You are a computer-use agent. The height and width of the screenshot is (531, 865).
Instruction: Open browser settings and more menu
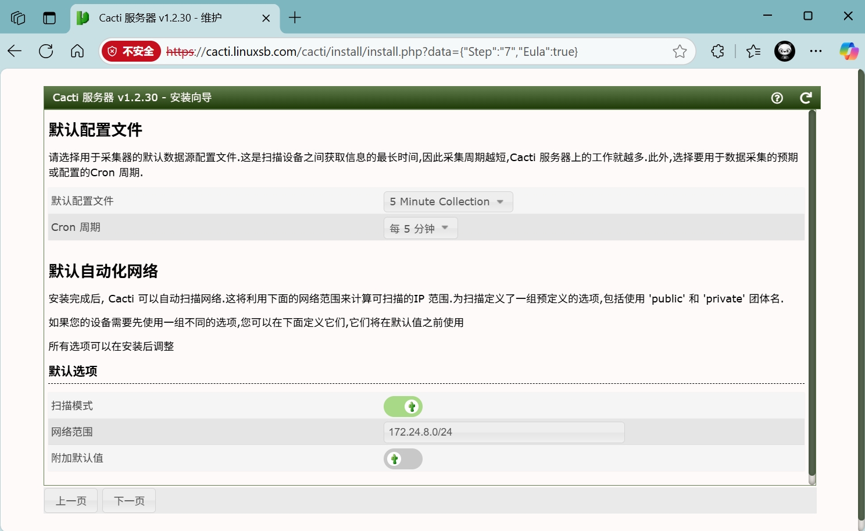click(816, 51)
